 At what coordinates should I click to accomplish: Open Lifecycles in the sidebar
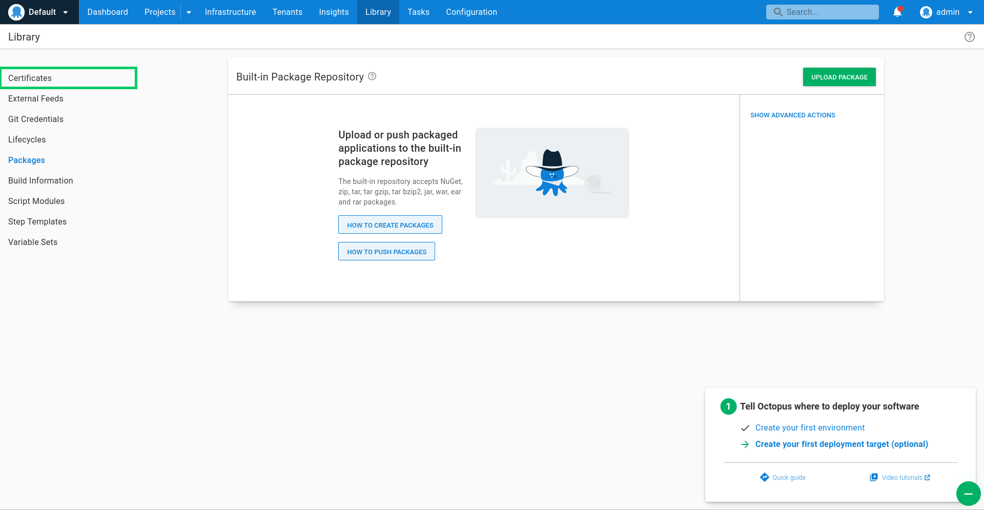69,139
